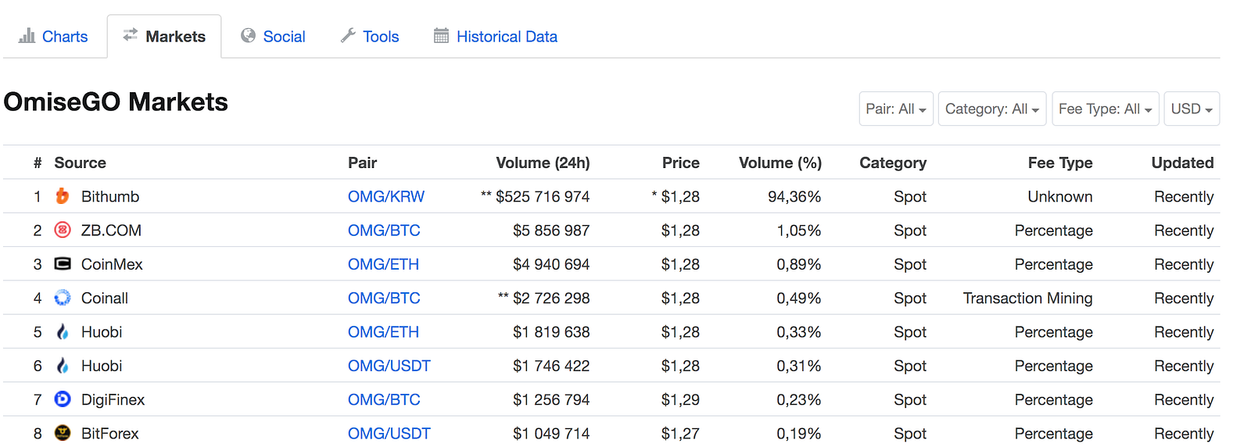Open the Fee Type: All dropdown
The width and height of the screenshot is (1251, 447).
[1105, 109]
